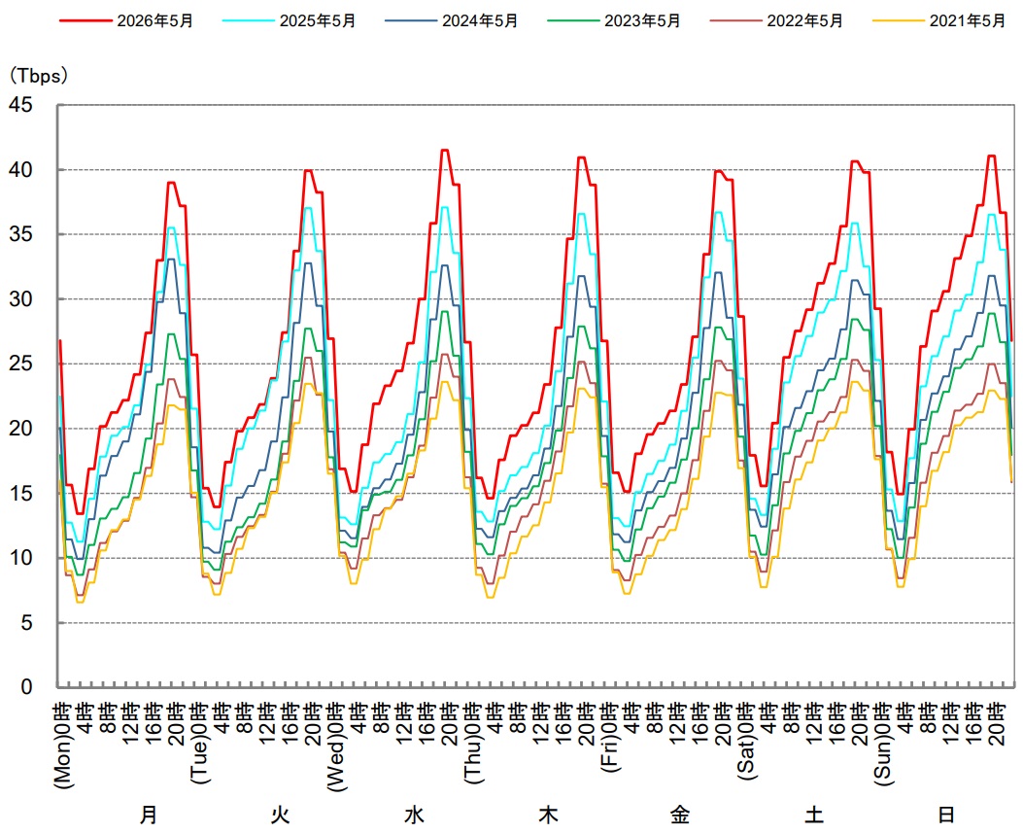The height and width of the screenshot is (833, 1023).
Task: Click the 水 day label
Action: click(414, 815)
